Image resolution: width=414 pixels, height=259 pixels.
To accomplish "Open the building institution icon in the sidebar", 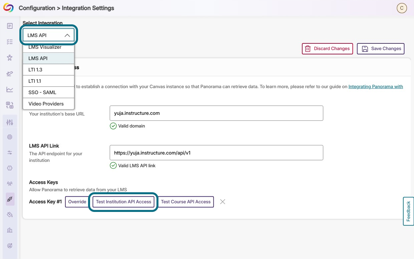I will (10, 230).
